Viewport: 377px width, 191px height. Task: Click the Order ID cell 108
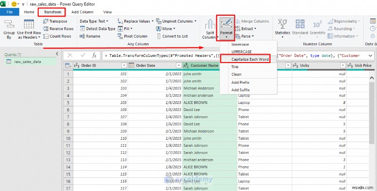[100, 124]
